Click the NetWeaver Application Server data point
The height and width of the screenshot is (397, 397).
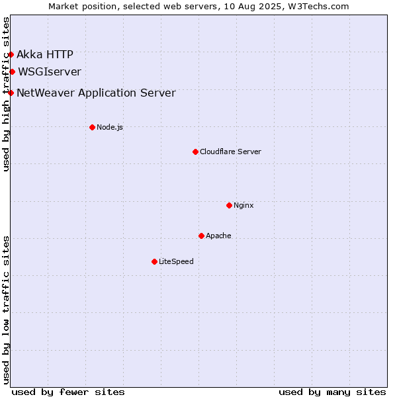(x=11, y=93)
